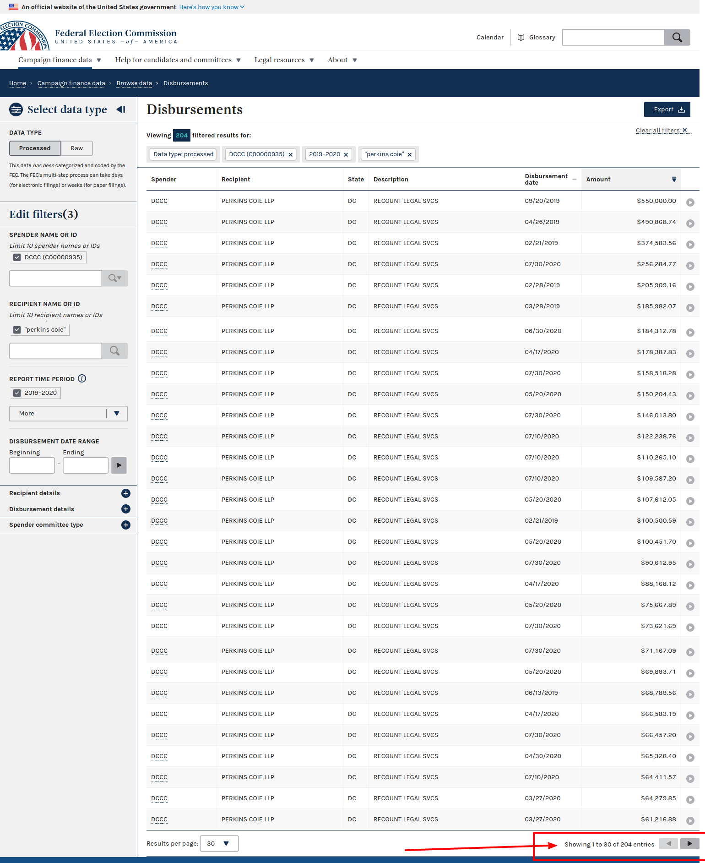Open the More time periods dropdown
The image size is (705, 863).
click(x=68, y=414)
